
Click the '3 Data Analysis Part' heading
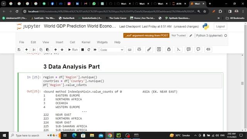coord(71,67)
